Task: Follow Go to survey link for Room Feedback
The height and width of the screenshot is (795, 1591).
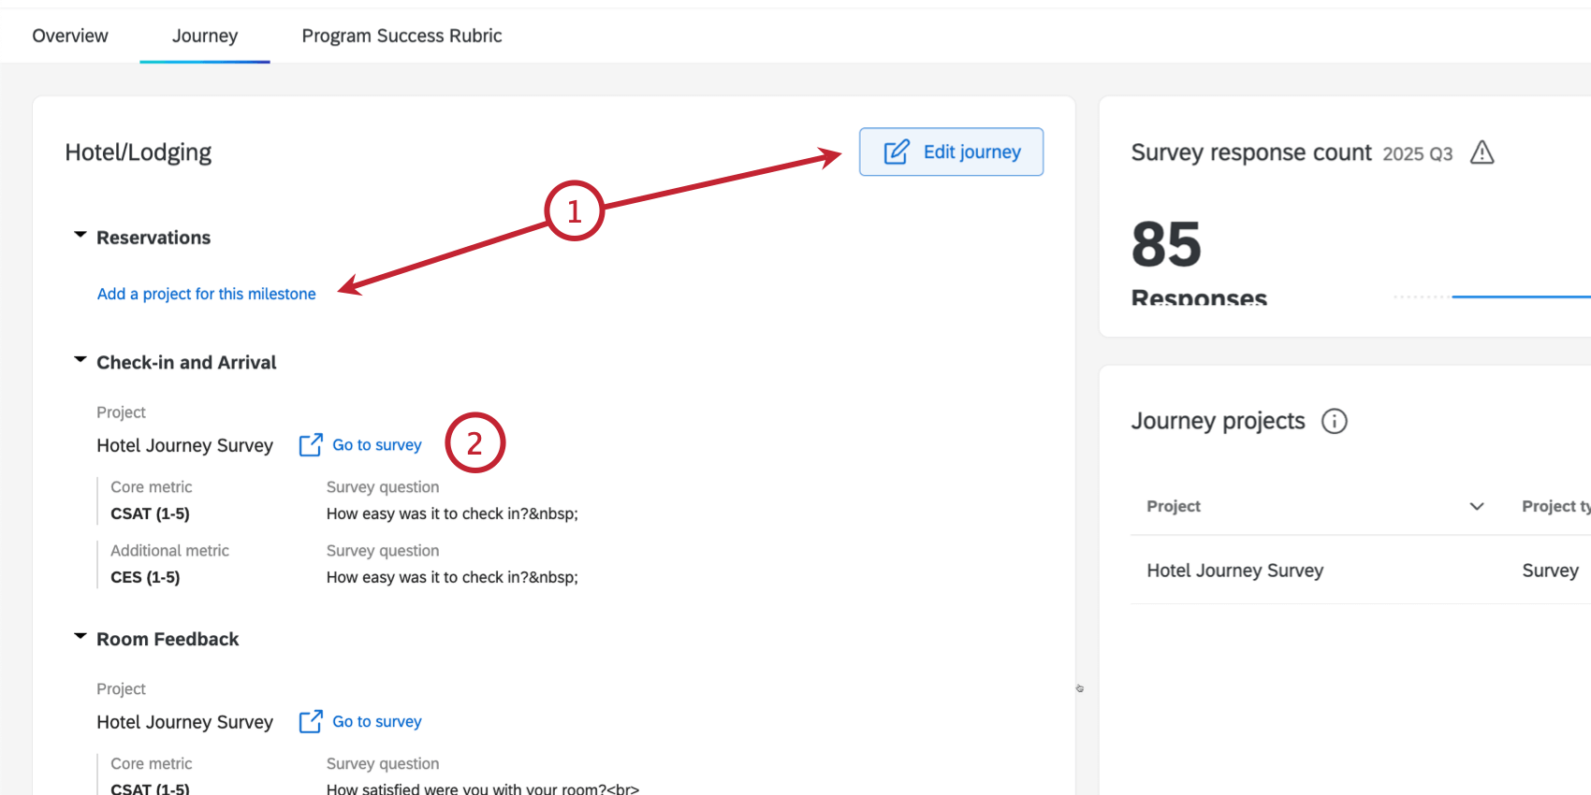Action: pos(377,722)
